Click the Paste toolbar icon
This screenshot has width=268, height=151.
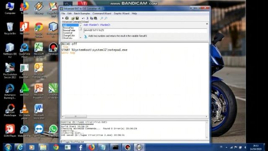[x=95, y=18]
